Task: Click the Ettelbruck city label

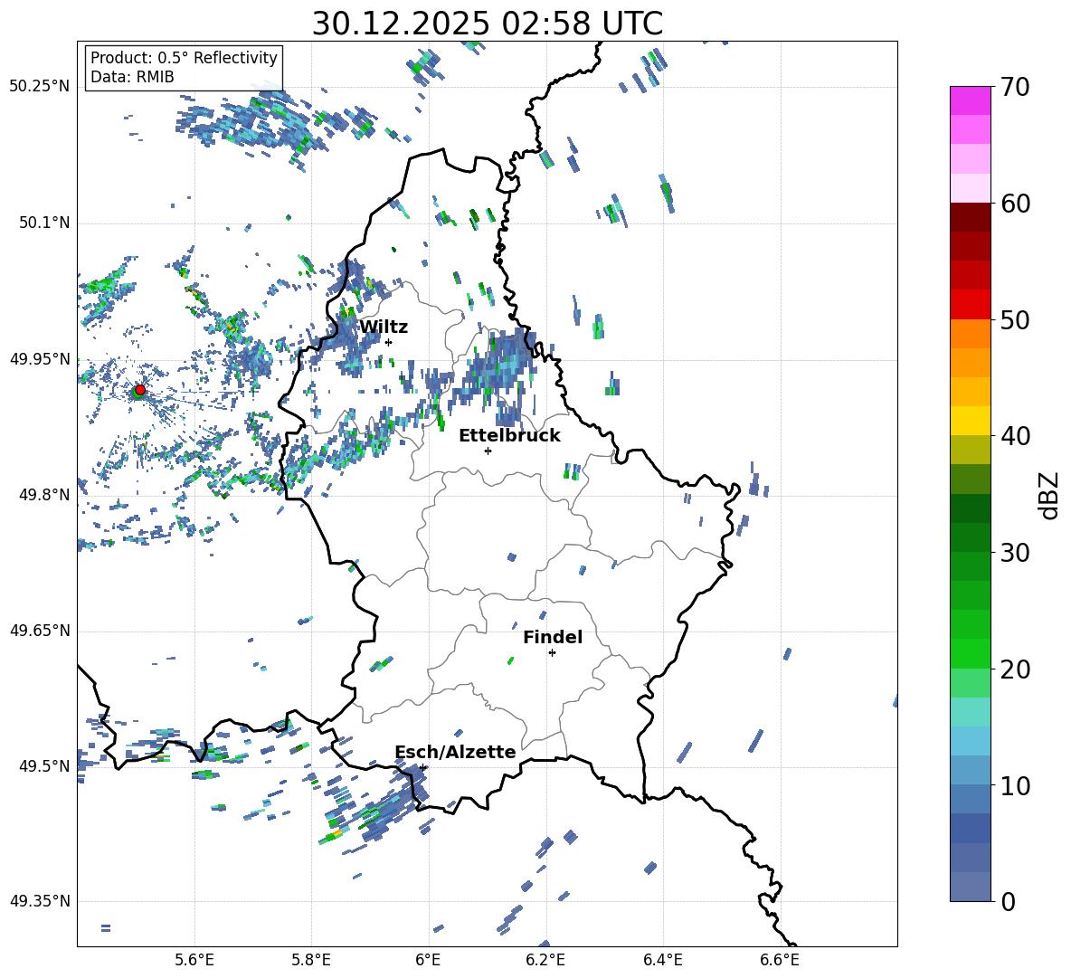Action: tap(509, 436)
